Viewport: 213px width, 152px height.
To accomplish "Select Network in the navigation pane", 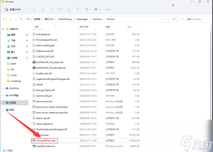I will pos(12,110).
